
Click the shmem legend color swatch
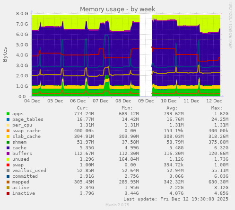[8, 142]
